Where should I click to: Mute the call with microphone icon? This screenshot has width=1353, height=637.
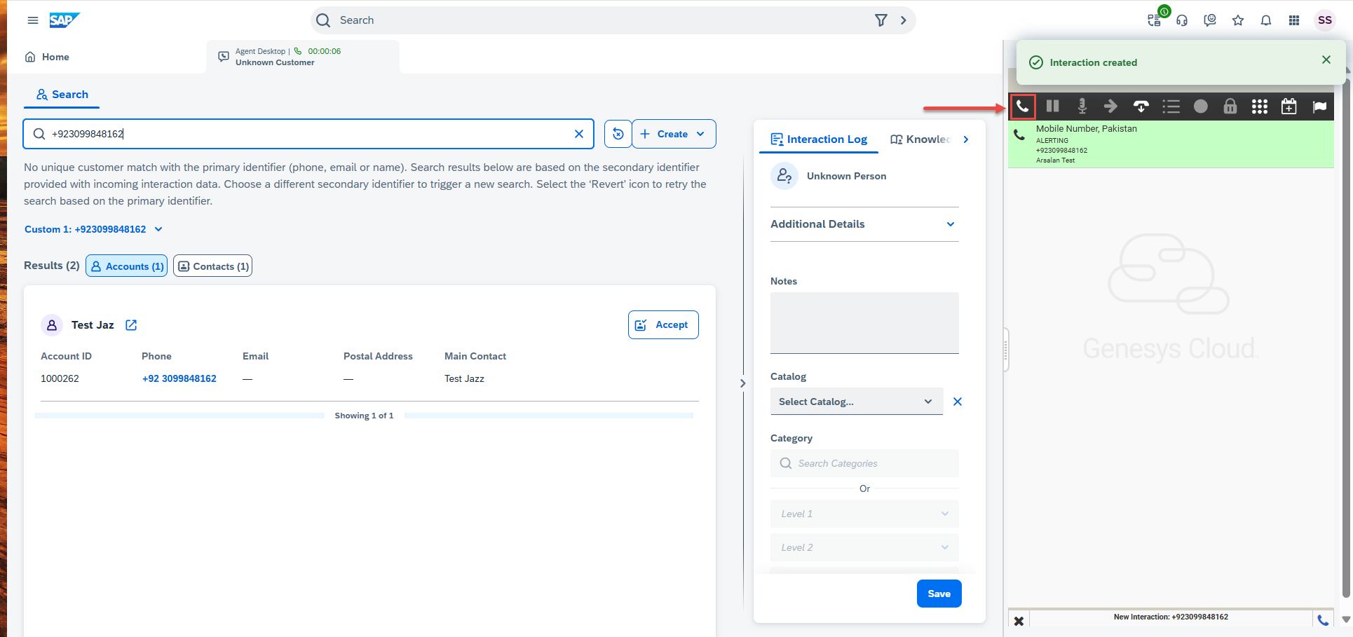tap(1082, 107)
